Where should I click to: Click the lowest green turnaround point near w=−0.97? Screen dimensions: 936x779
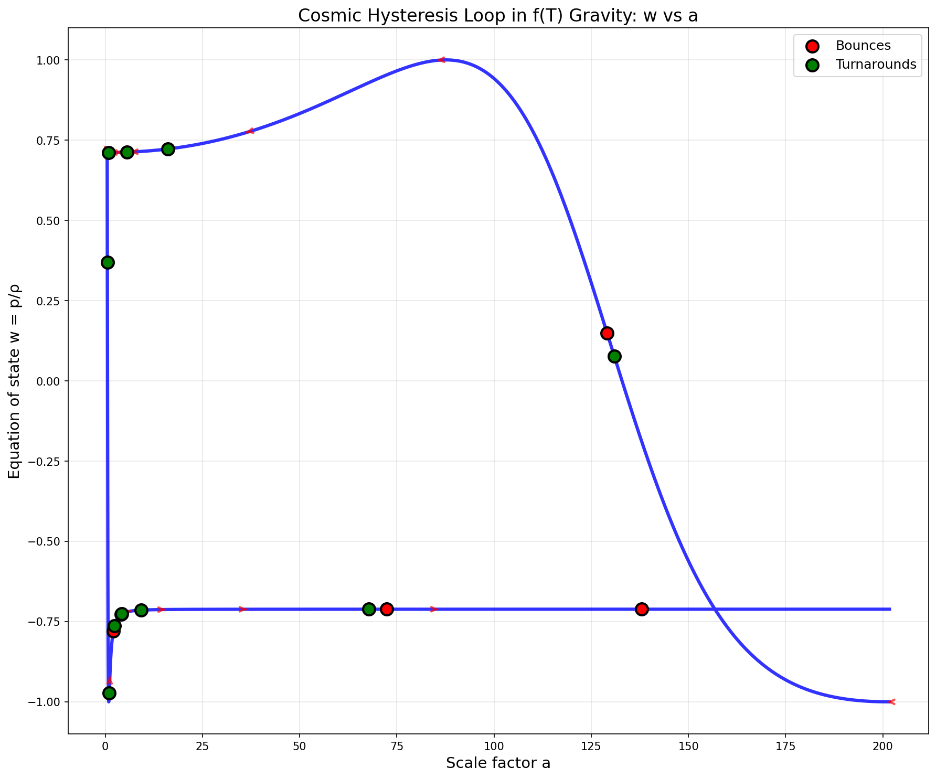pyautogui.click(x=109, y=693)
